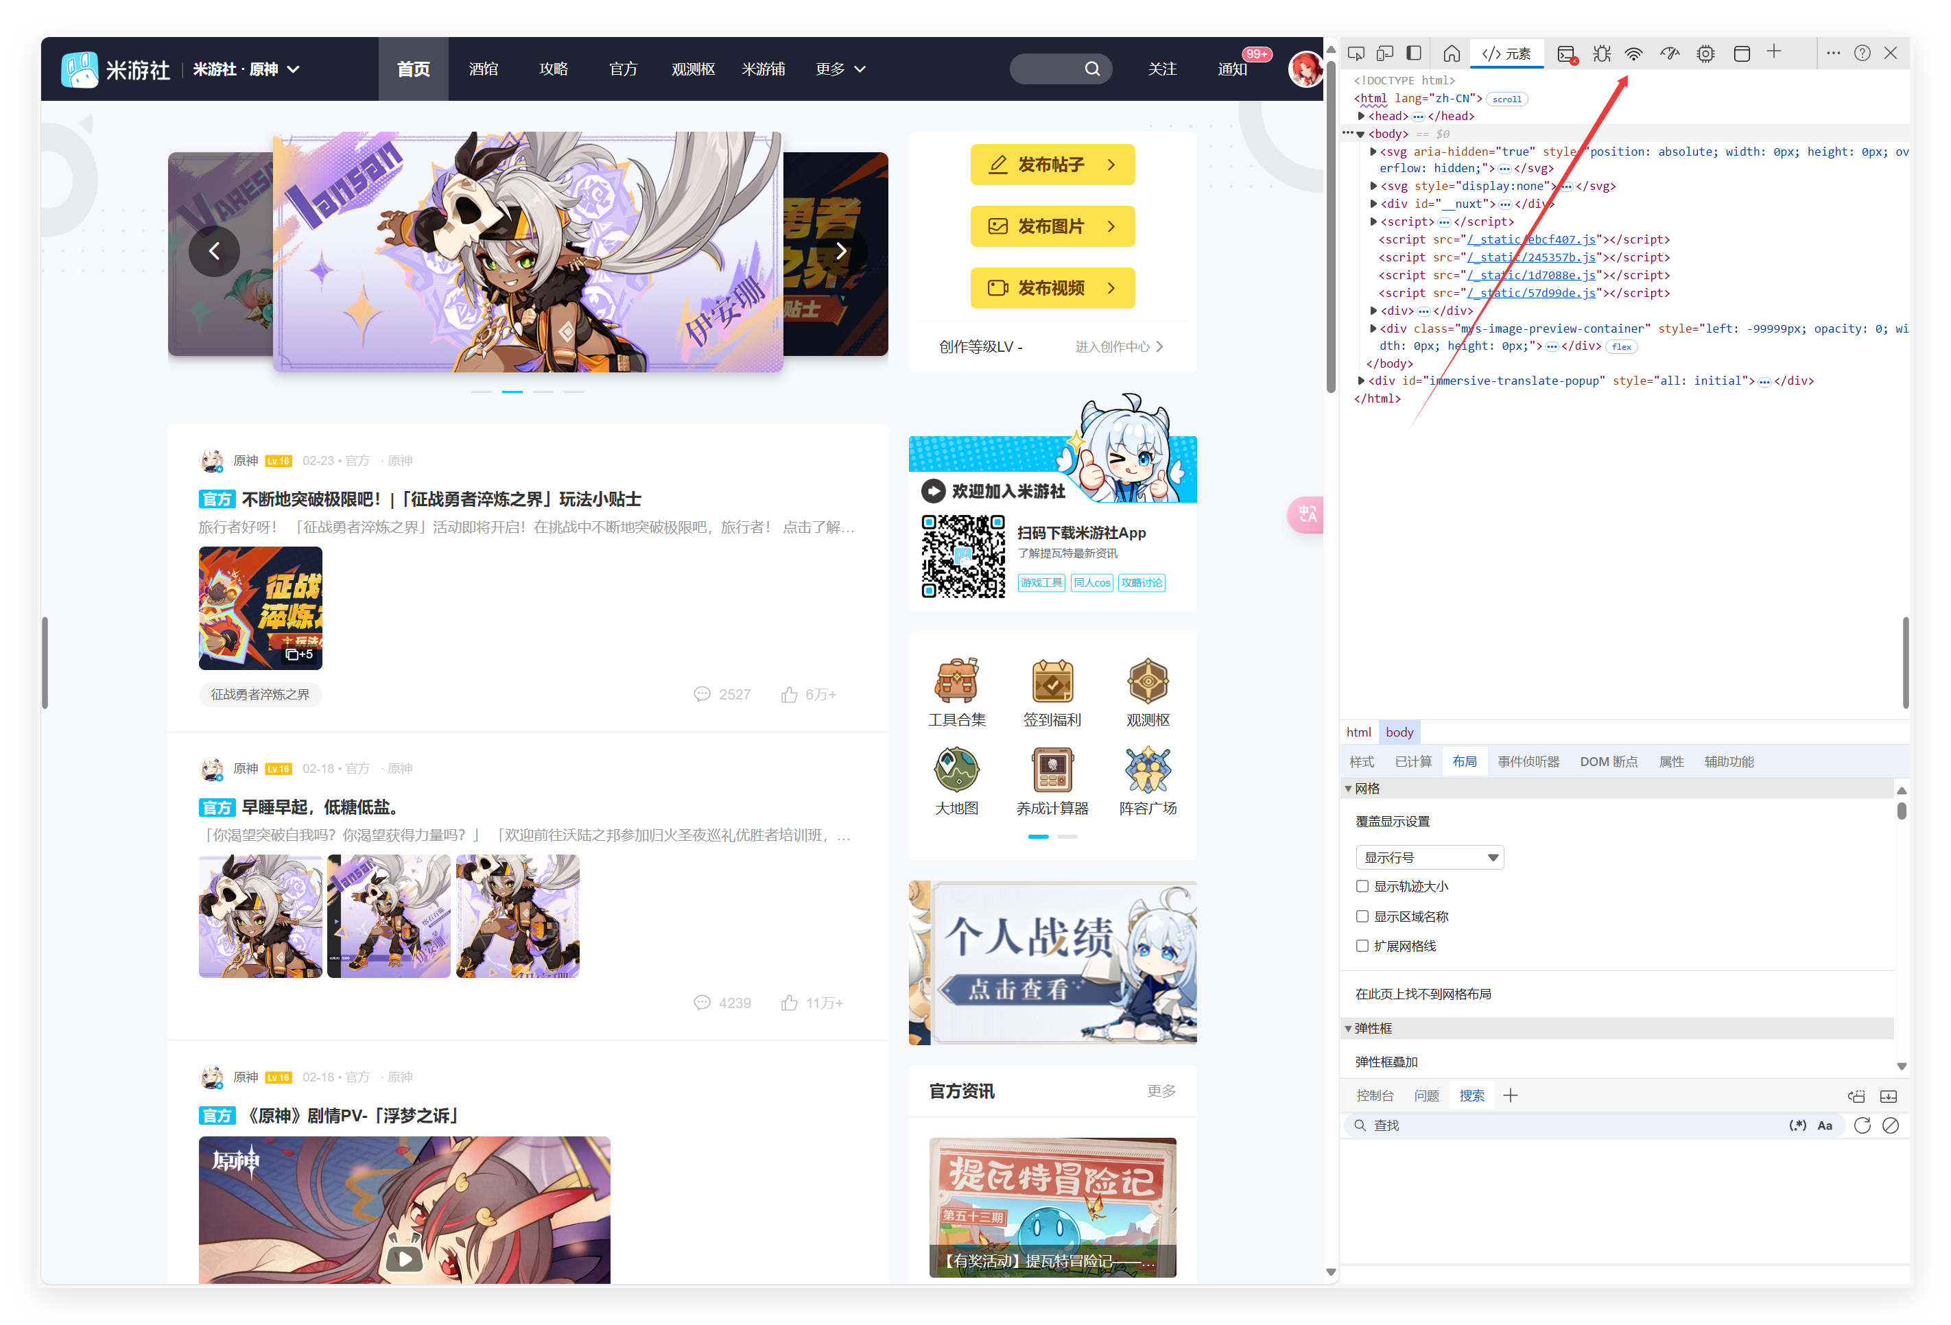Open the 更多 navigation dropdown

click(x=840, y=69)
